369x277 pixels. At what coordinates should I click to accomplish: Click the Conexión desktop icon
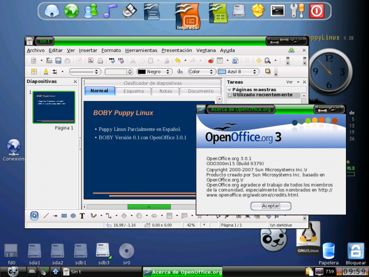(x=13, y=150)
